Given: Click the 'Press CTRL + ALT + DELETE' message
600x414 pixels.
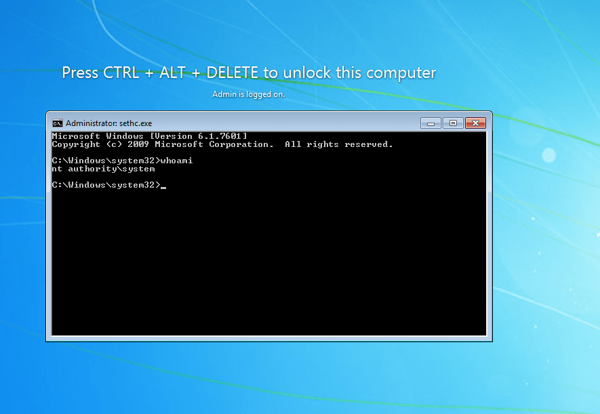Looking at the screenshot, I should pos(249,73).
